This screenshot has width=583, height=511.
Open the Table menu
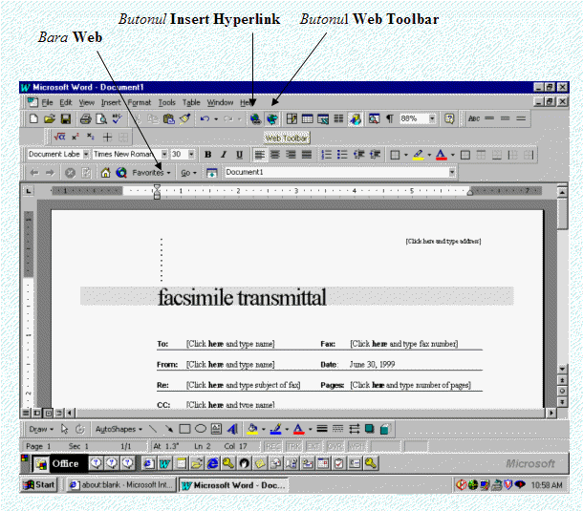pyautogui.click(x=191, y=102)
